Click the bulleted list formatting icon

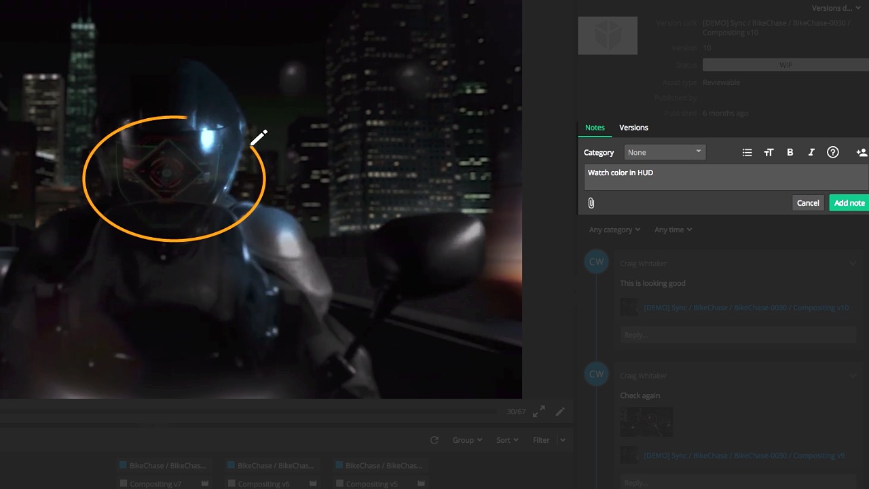point(747,153)
